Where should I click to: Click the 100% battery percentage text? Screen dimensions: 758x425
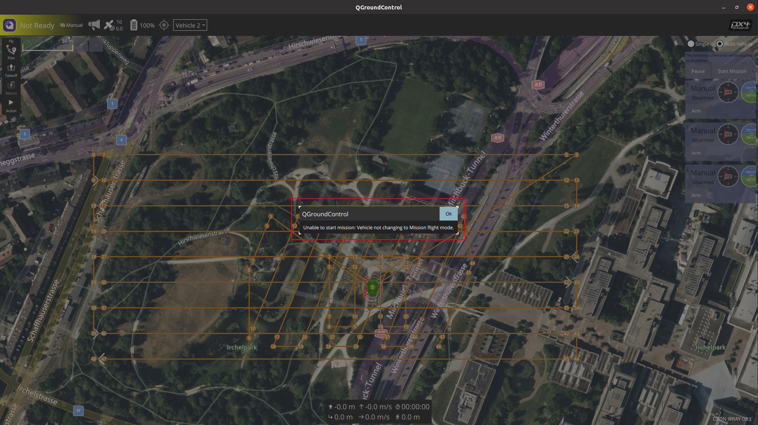point(147,26)
